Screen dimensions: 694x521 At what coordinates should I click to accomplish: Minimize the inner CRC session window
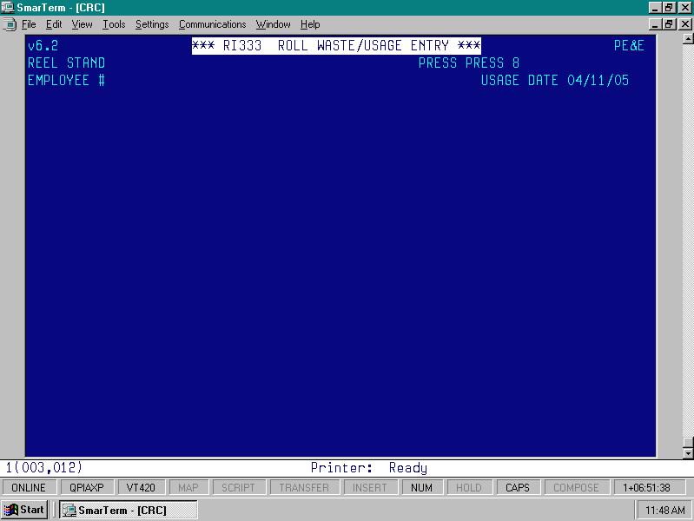655,24
